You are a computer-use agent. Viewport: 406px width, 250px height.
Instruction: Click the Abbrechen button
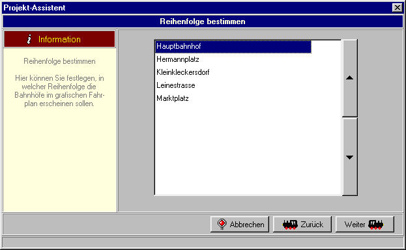click(x=240, y=225)
